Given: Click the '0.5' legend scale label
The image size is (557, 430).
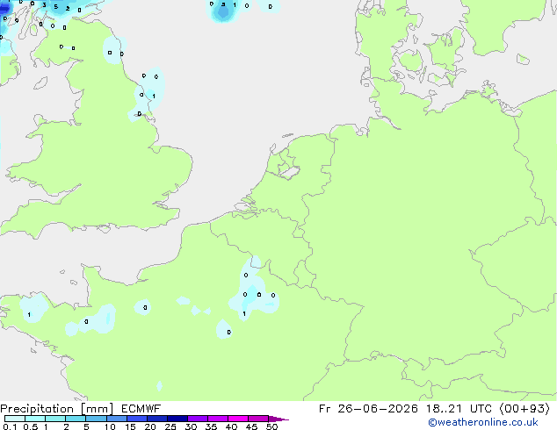Looking at the screenshot, I should point(30,426).
